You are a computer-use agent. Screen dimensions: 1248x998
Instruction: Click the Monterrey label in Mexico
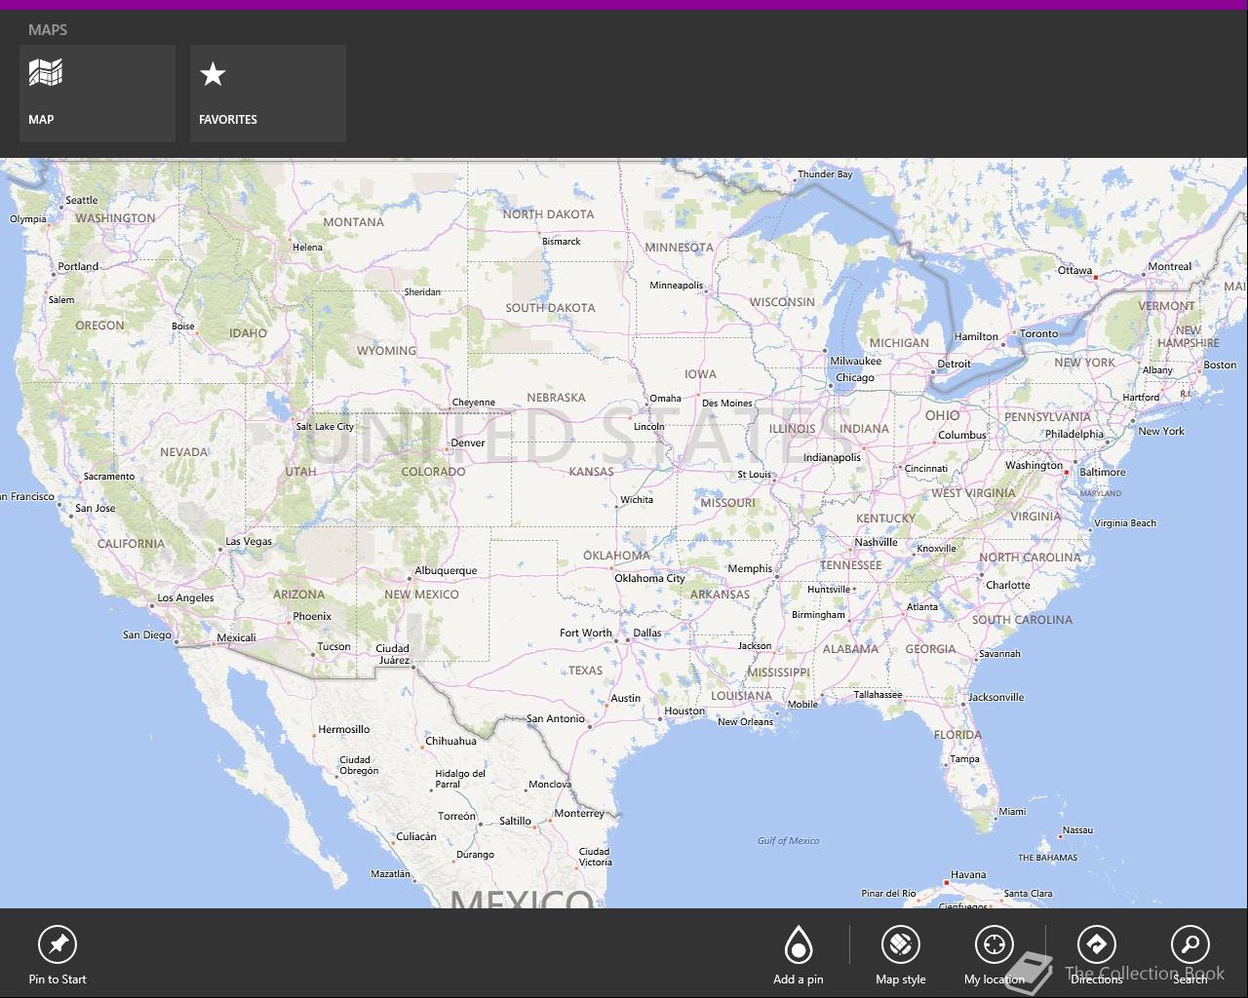pyautogui.click(x=579, y=813)
